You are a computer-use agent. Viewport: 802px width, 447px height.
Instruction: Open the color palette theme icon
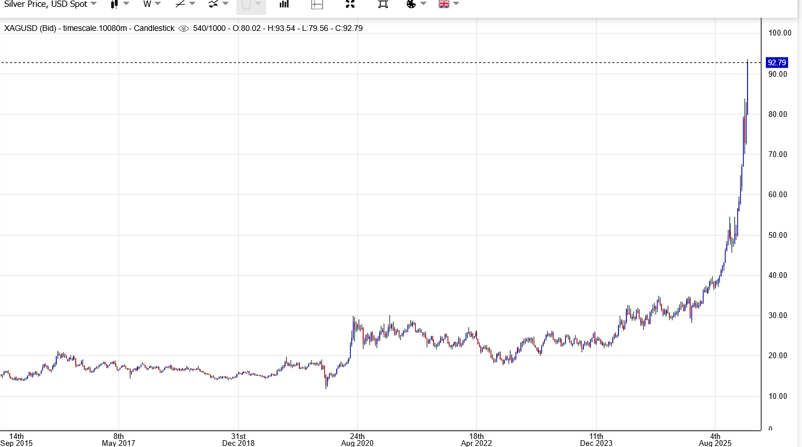coord(411,4)
